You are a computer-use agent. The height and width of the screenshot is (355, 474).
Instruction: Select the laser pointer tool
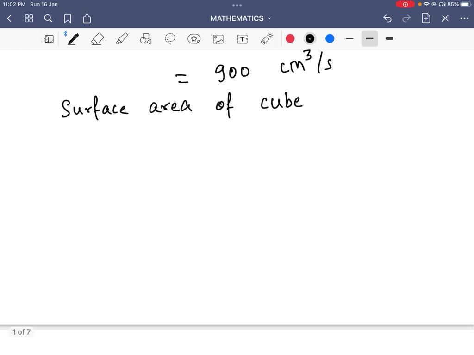pyautogui.click(x=266, y=39)
